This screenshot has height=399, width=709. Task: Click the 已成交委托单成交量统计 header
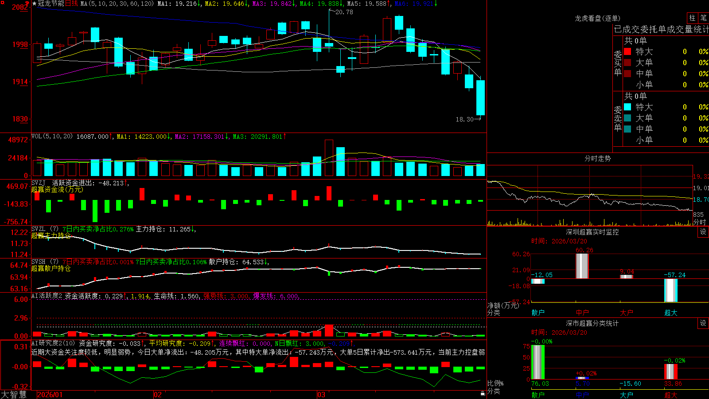tap(661, 29)
